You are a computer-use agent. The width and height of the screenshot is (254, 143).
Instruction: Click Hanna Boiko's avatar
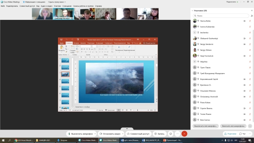pos(195,21)
